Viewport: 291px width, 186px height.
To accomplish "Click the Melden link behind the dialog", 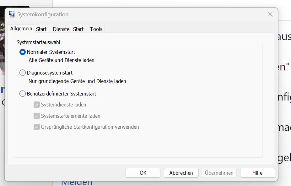I will pos(77,183).
